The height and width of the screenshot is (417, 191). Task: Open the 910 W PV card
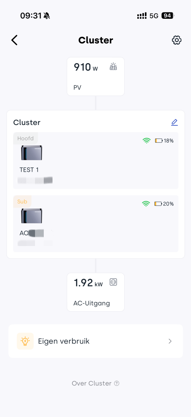(x=95, y=77)
